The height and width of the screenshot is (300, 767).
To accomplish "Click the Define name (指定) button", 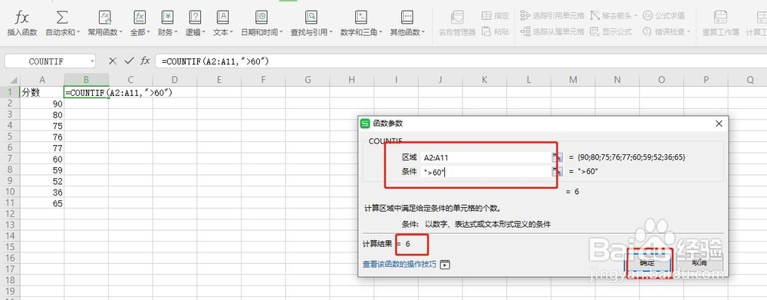I will 495,16.
